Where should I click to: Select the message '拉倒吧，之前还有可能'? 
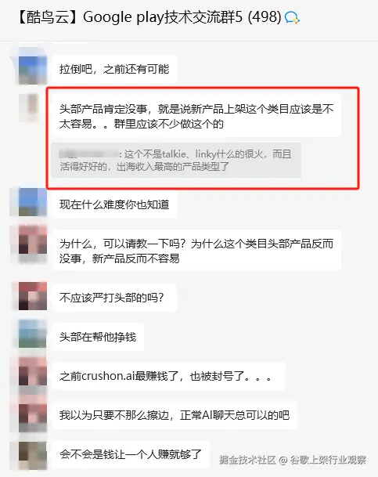pos(114,70)
